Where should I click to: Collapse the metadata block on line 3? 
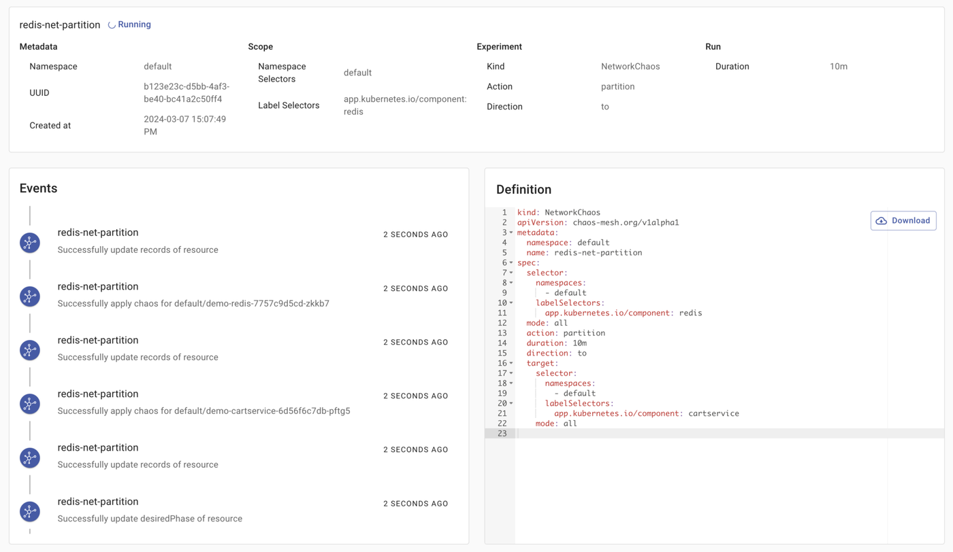point(511,232)
